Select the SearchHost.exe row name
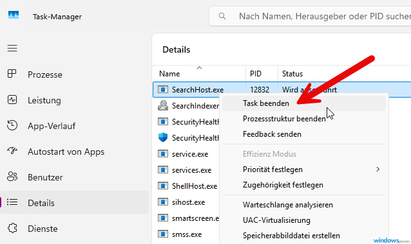The image size is (411, 244). click(x=198, y=90)
